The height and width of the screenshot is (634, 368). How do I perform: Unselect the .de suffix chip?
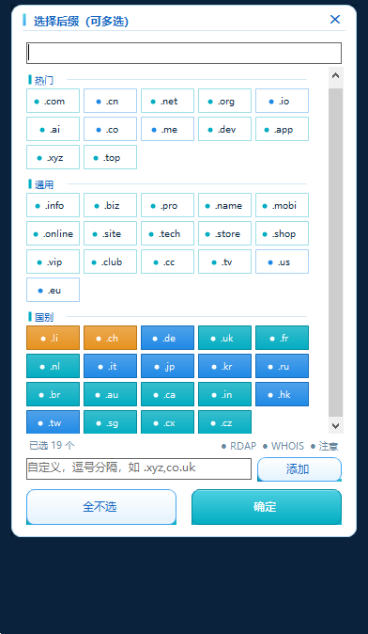167,338
